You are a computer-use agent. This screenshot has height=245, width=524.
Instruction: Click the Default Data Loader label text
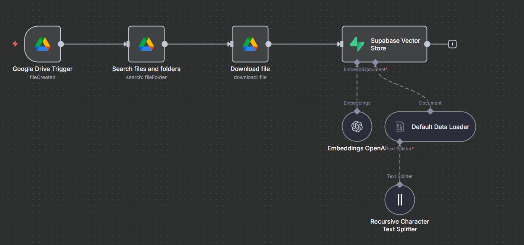click(x=440, y=127)
